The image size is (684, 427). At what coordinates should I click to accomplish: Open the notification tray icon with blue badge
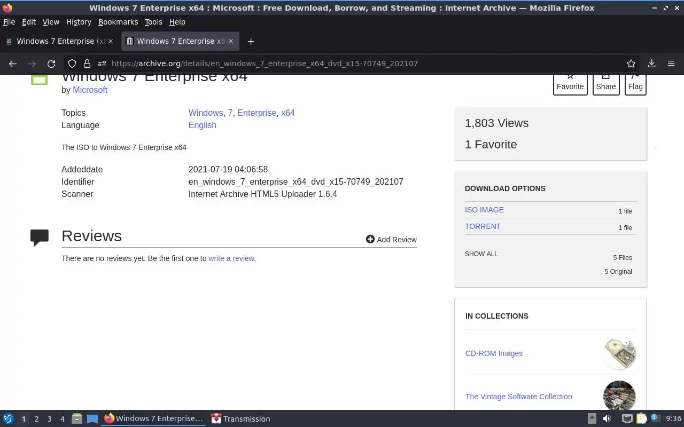[656, 418]
